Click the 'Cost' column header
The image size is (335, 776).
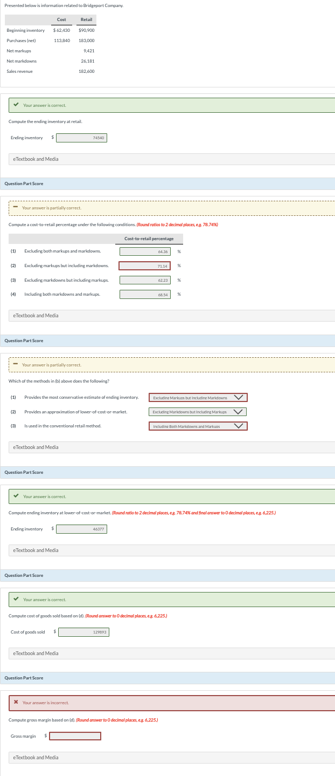[x=61, y=19]
